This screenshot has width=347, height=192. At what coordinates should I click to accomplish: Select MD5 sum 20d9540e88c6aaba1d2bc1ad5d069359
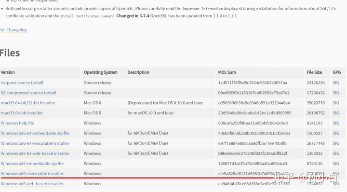pyautogui.click(x=255, y=113)
